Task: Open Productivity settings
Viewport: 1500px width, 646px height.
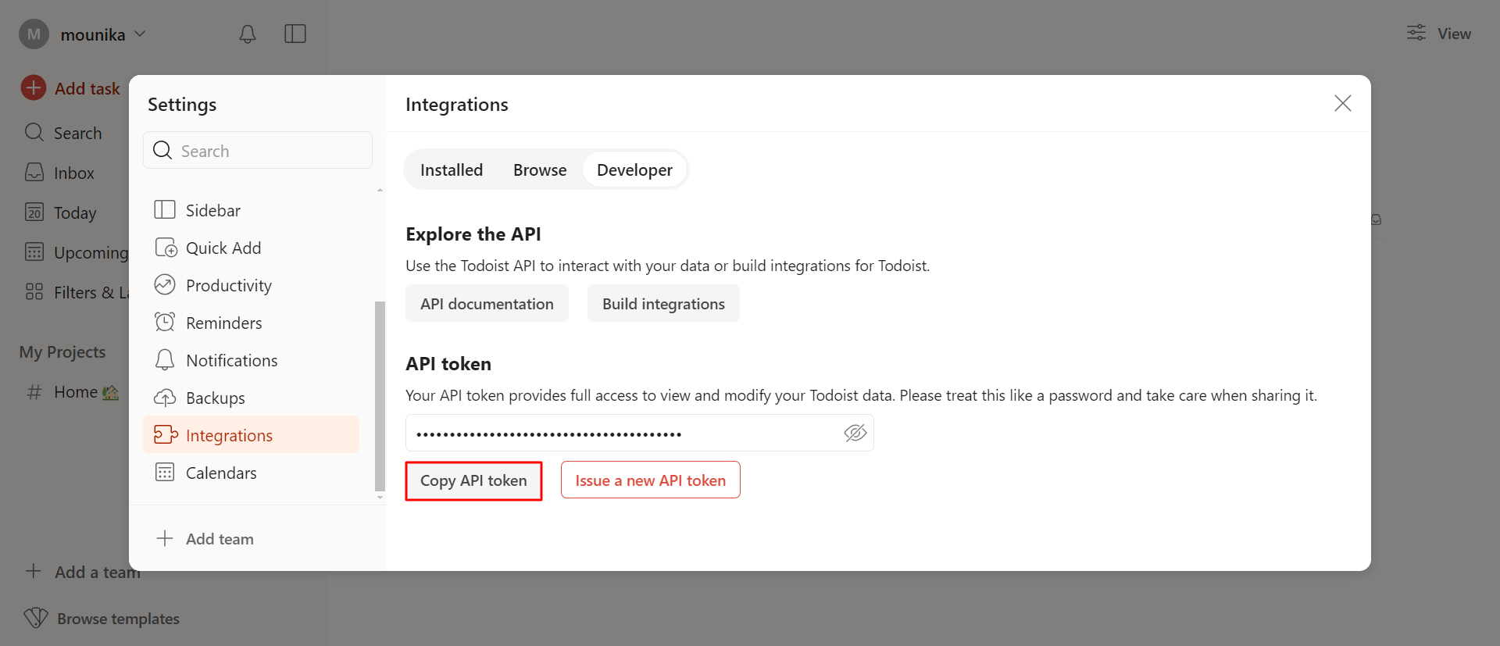Action: (x=228, y=286)
